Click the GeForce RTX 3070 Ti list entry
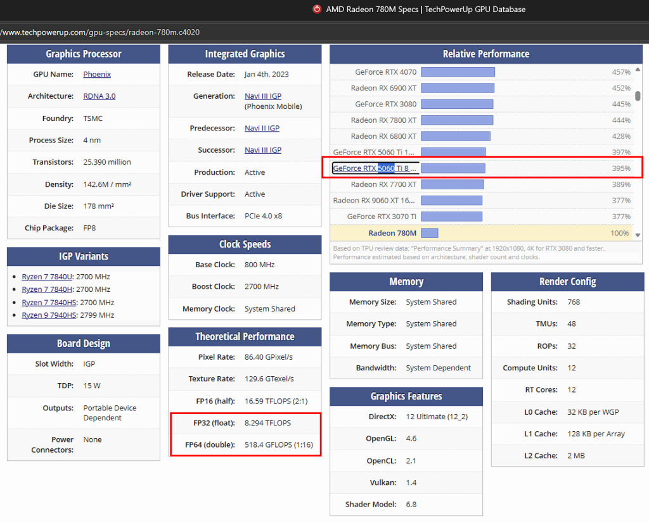649x523 pixels. coord(382,217)
